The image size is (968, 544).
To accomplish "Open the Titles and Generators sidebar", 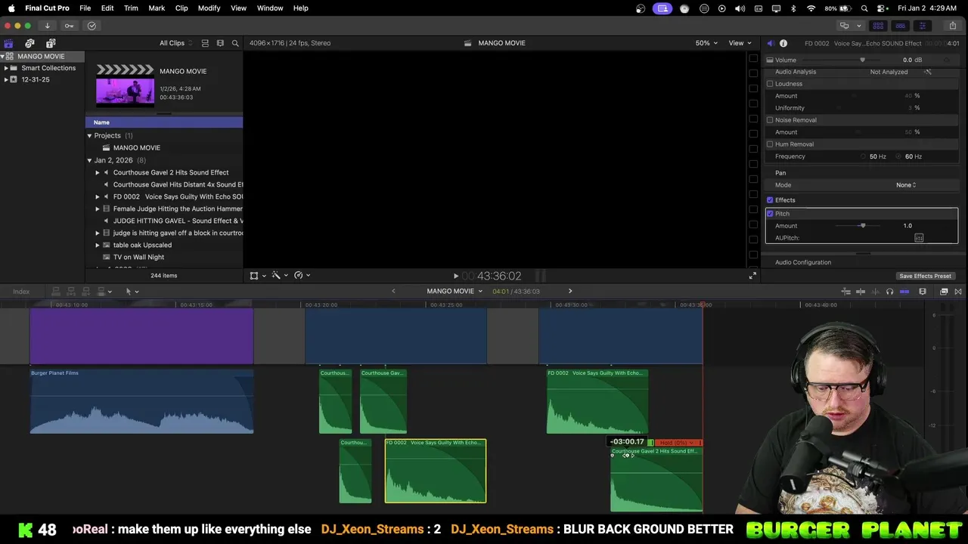I will tap(51, 43).
